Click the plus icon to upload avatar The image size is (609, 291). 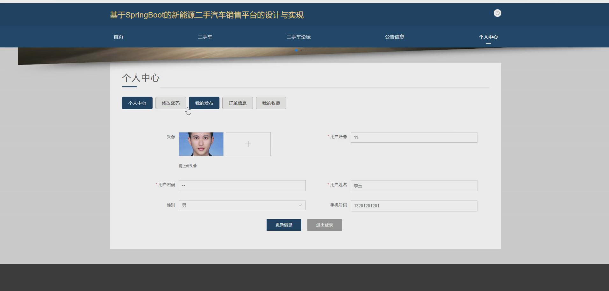point(248,144)
